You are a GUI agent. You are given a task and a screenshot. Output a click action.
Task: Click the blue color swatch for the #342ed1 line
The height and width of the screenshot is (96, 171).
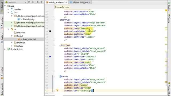(x=50, y=57)
